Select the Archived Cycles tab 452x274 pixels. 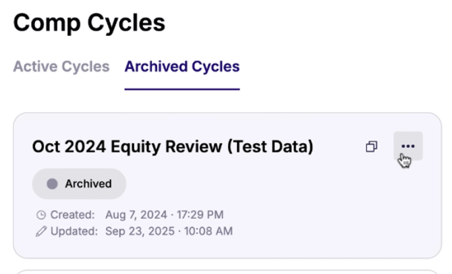(x=182, y=67)
